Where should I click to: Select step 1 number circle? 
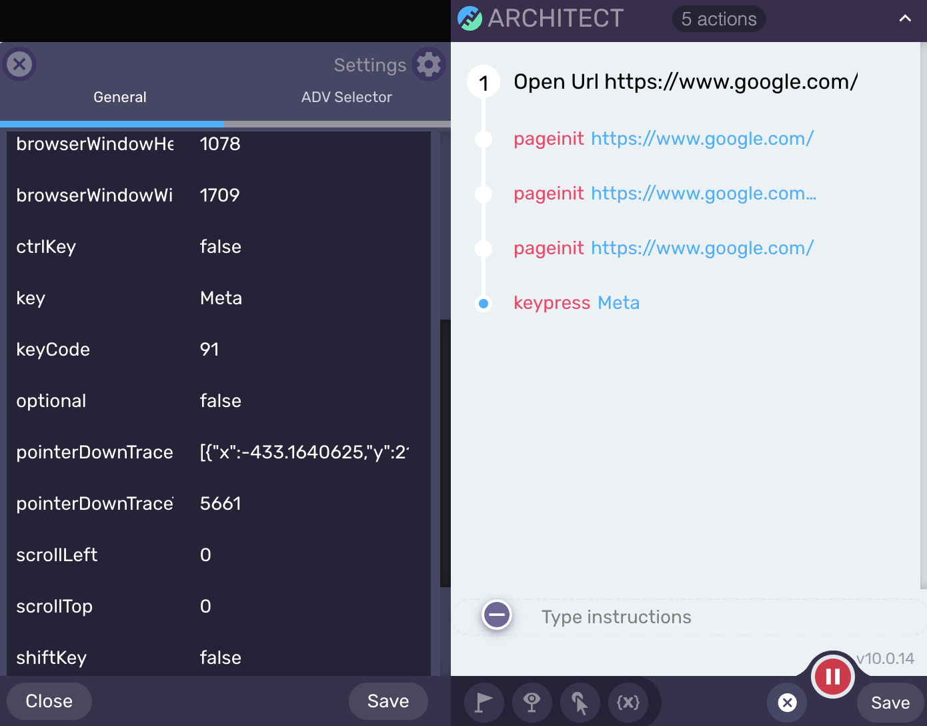click(x=484, y=83)
